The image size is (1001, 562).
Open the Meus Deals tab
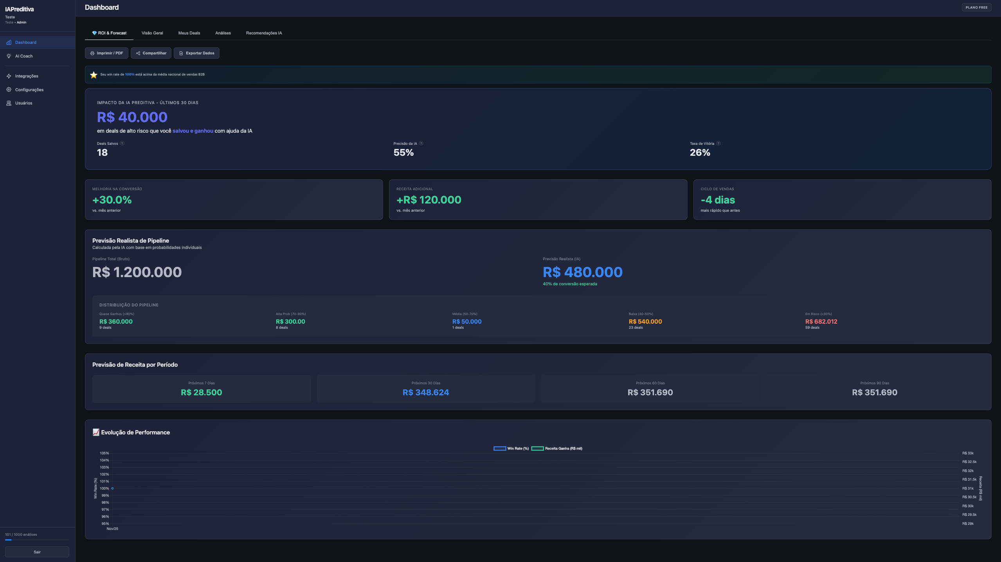[189, 33]
